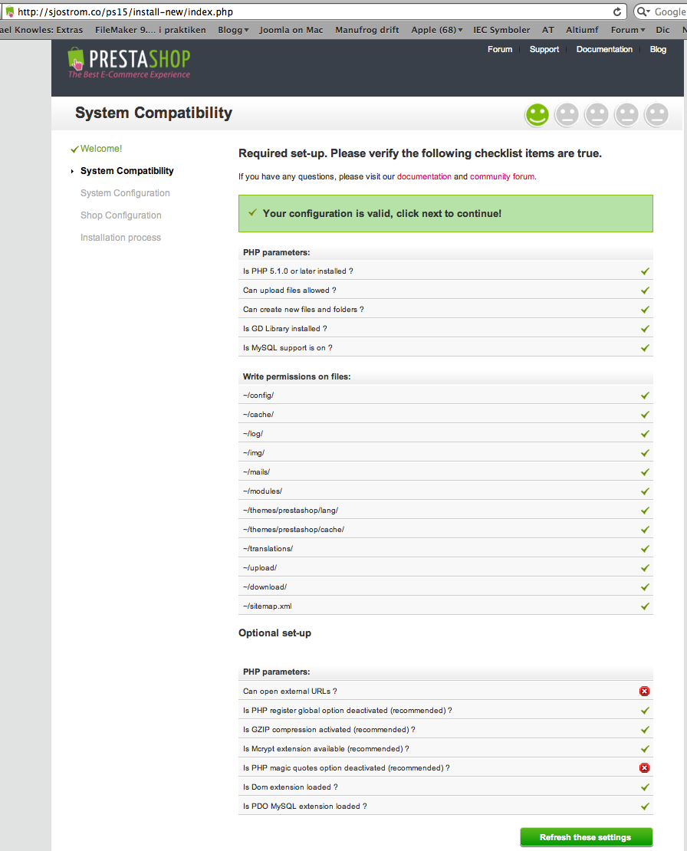Image resolution: width=687 pixels, height=851 pixels.
Task: Click the documentation link in the text
Action: (424, 176)
